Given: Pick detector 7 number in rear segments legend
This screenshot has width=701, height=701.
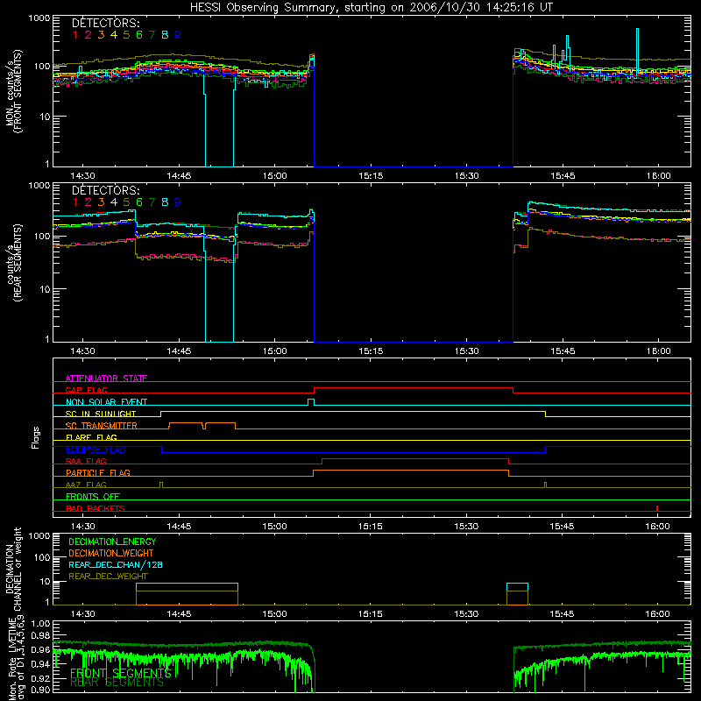Looking at the screenshot, I should [152, 202].
